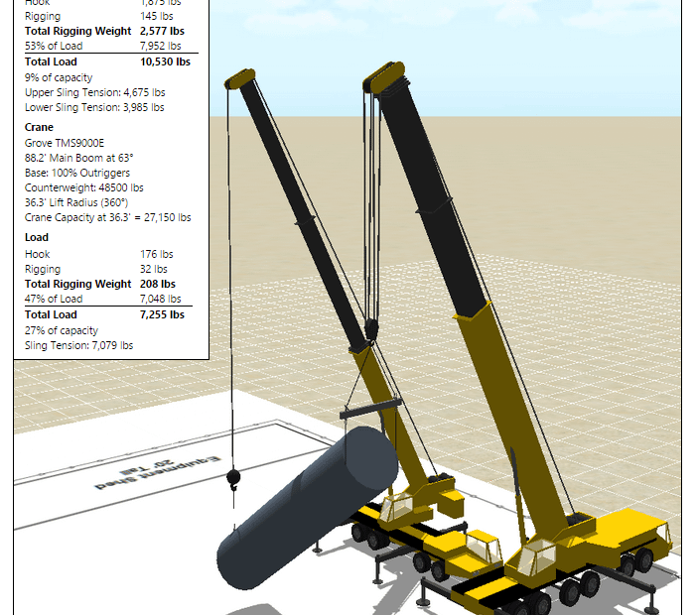
Task: Click the Grove TMS9000E crane model text
Action: pyautogui.click(x=65, y=143)
